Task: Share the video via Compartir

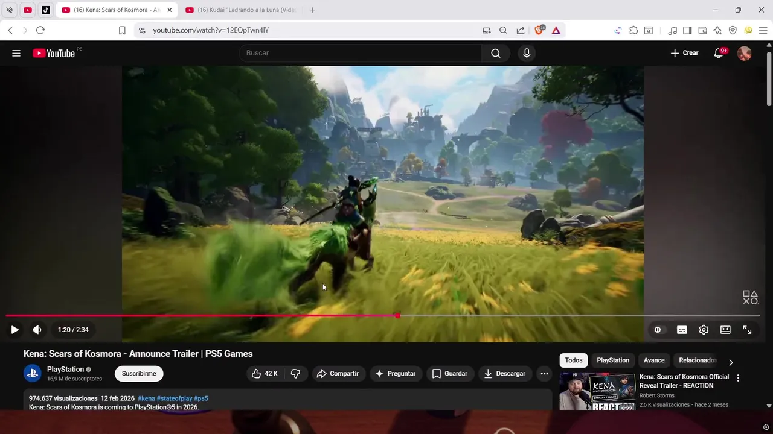Action: coord(338,374)
